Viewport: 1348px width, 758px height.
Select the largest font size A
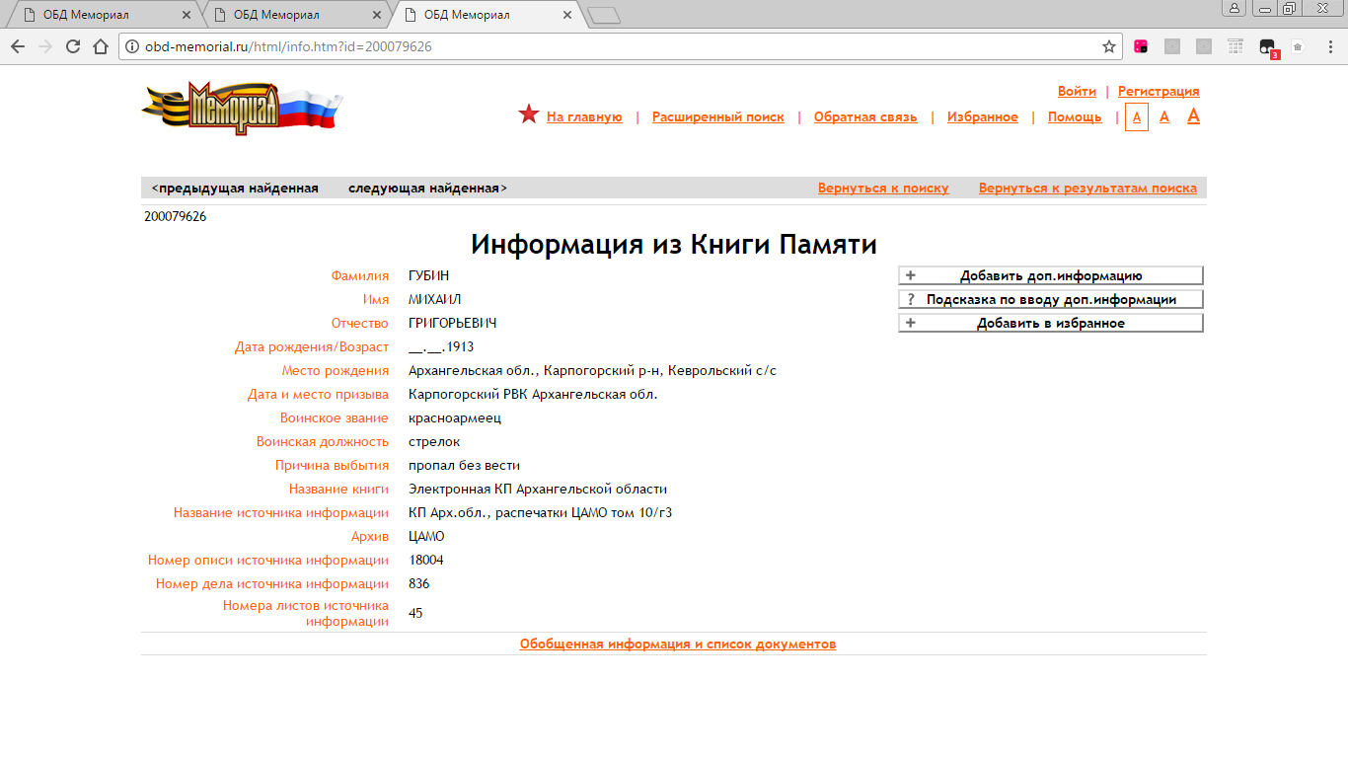(x=1193, y=116)
